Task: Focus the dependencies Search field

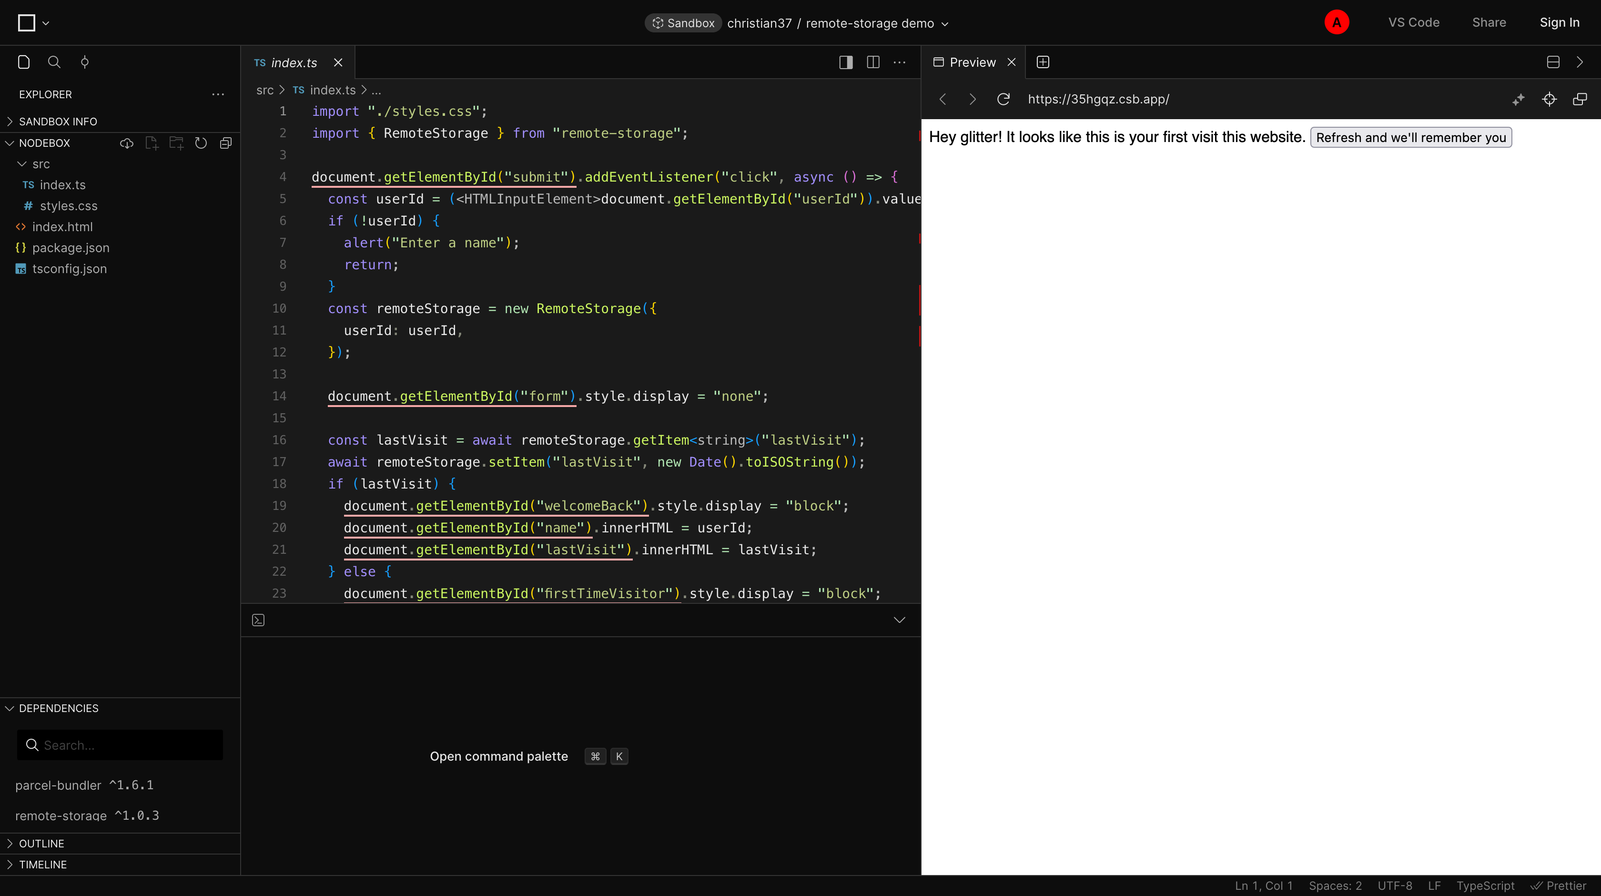Action: tap(120, 745)
